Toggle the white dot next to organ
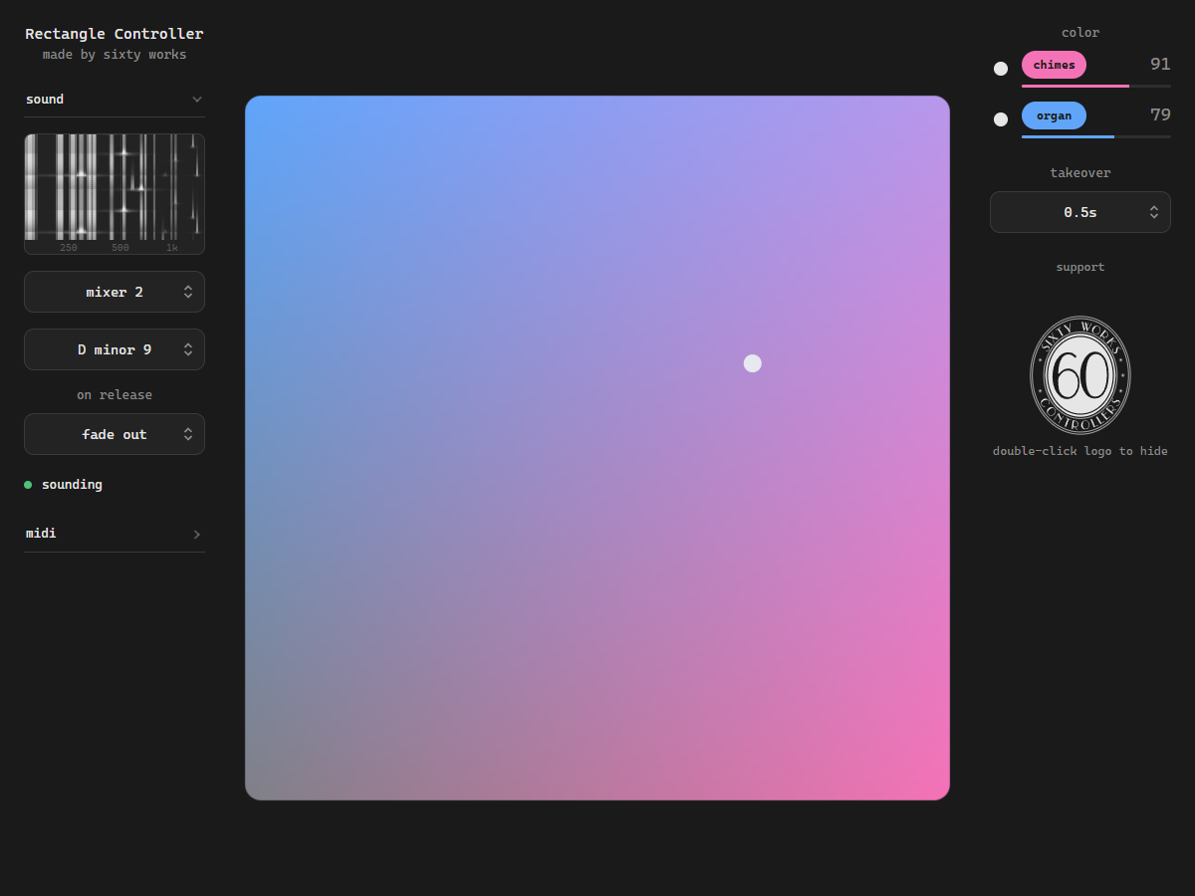This screenshot has width=1195, height=896. pyautogui.click(x=1001, y=119)
